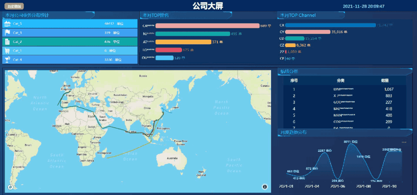Click the 2021-08 axis label
The width and height of the screenshot is (417, 195).
(364, 186)
